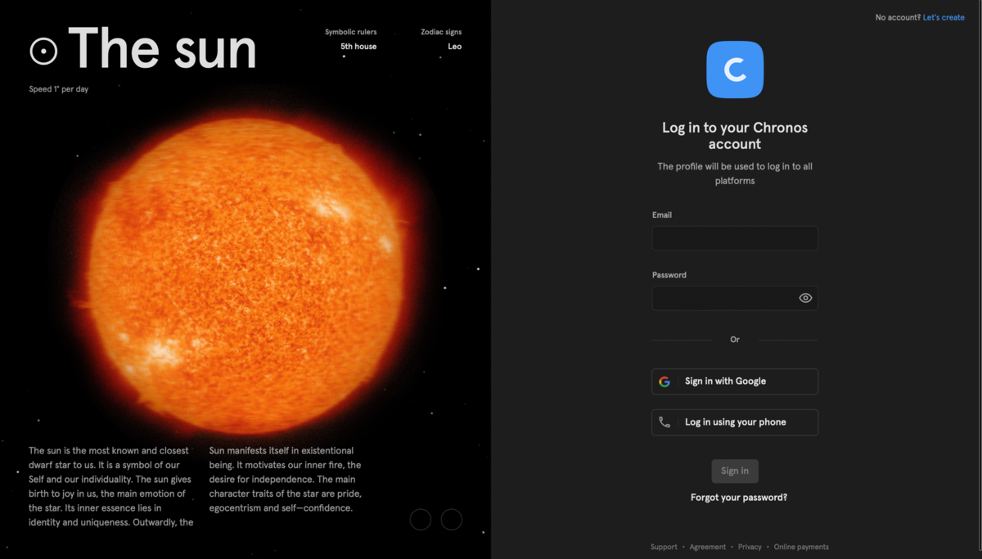Click the first circular slide button
Viewport: 982px width, 559px height.
(x=421, y=519)
